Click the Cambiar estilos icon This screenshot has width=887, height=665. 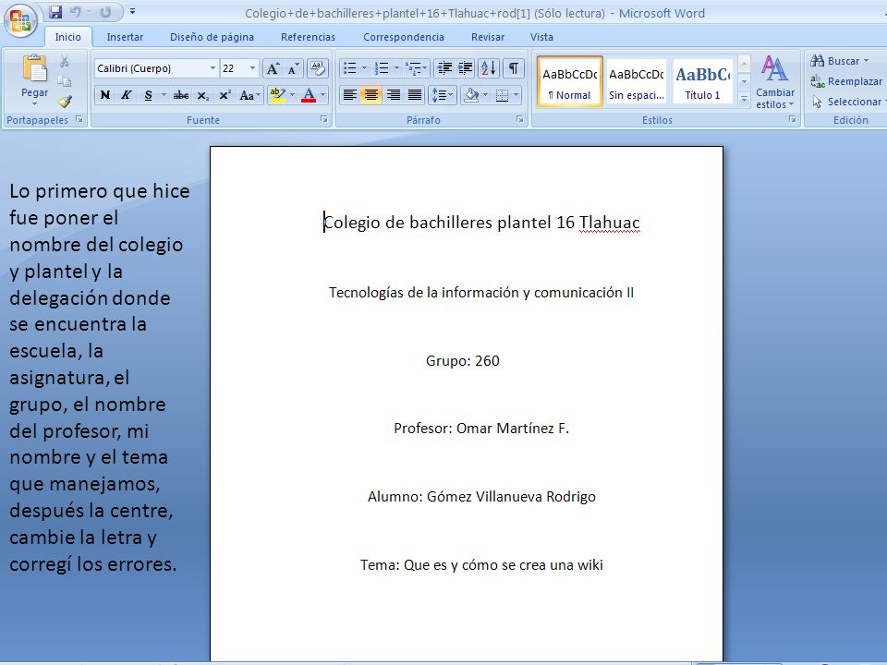(x=775, y=82)
